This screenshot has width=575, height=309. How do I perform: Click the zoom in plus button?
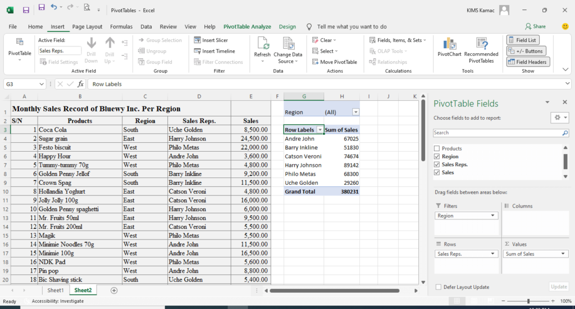553,301
